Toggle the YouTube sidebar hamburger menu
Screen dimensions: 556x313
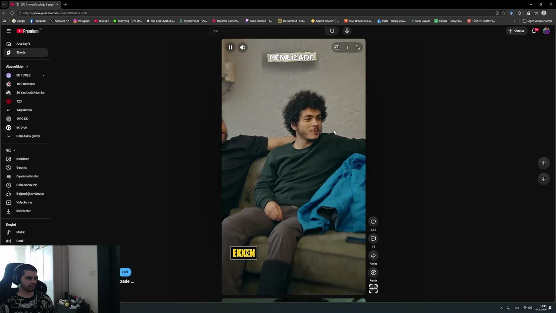(x=9, y=31)
